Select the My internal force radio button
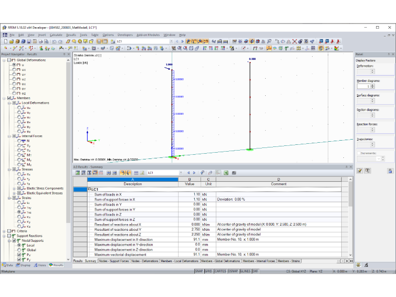The width and height of the screenshot is (396, 297). pos(19,159)
